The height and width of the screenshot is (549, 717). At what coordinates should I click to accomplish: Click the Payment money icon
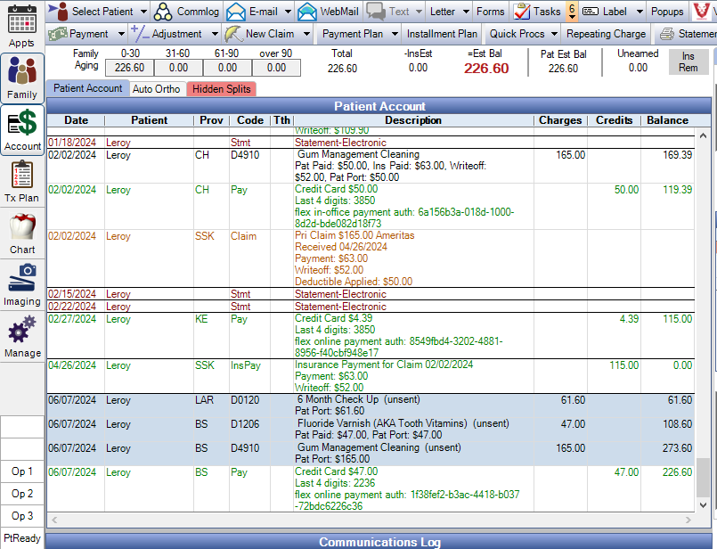(x=58, y=34)
